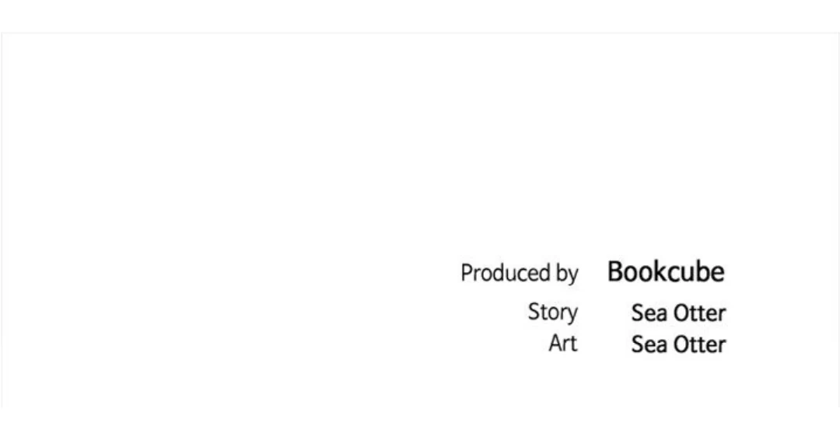
Task: Click the "cube" ending of Bookcube
Action: pyautogui.click(x=696, y=272)
